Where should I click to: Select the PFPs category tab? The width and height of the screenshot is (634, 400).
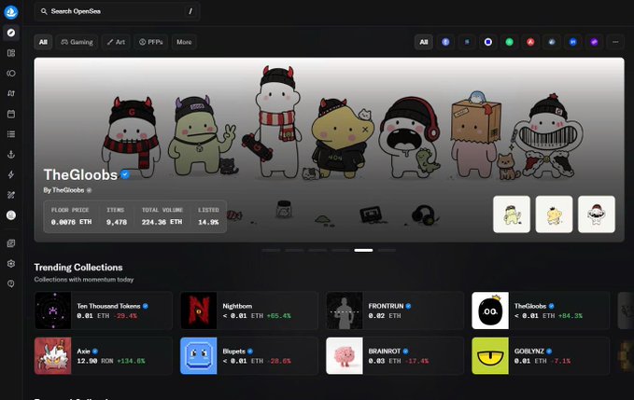click(x=151, y=42)
